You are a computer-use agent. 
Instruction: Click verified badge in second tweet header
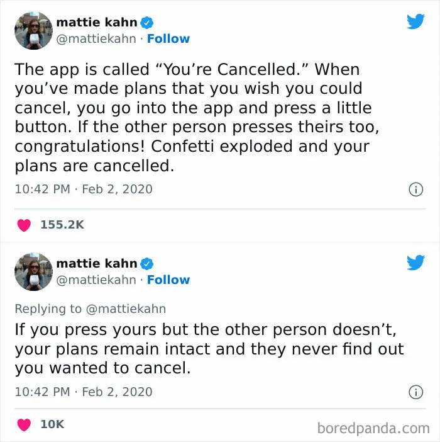point(146,264)
